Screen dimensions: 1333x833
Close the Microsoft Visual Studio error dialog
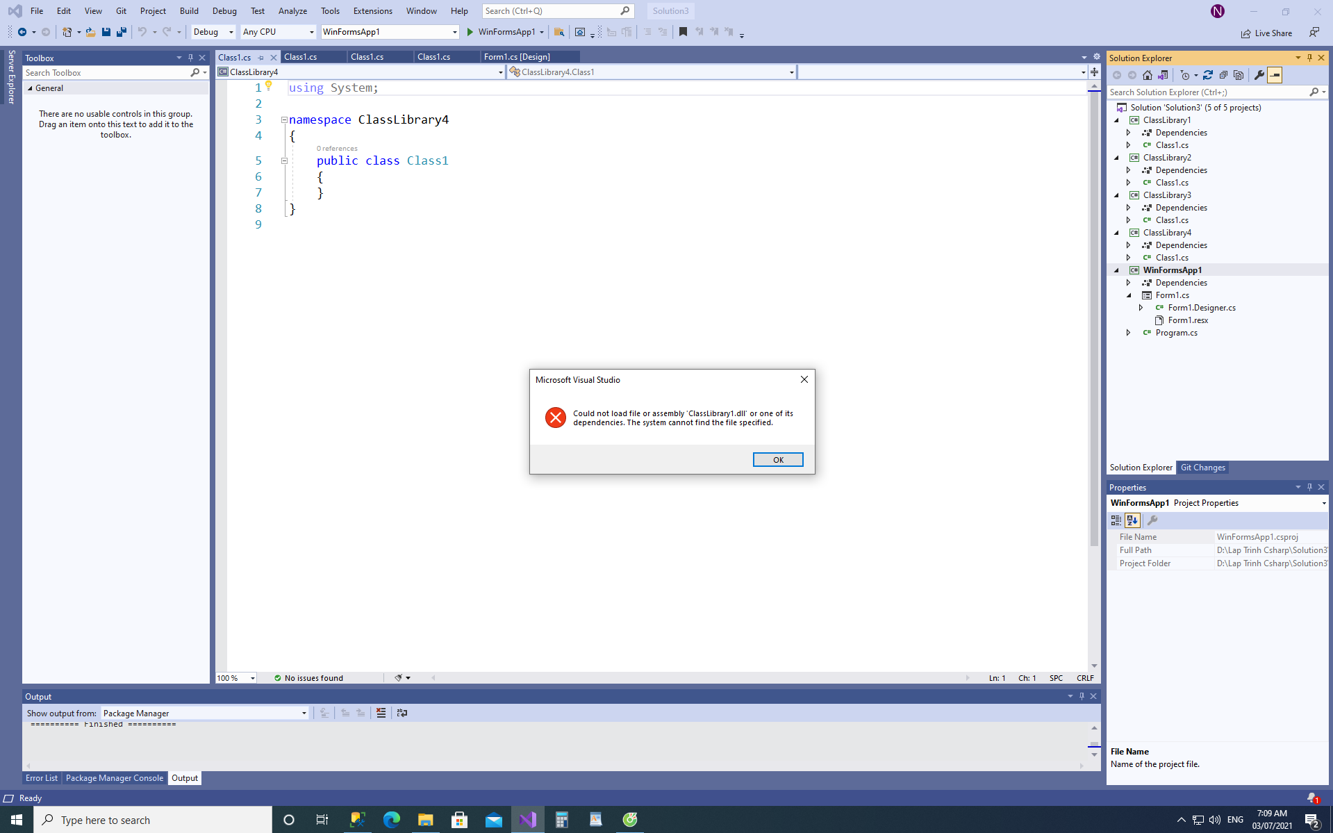804,379
